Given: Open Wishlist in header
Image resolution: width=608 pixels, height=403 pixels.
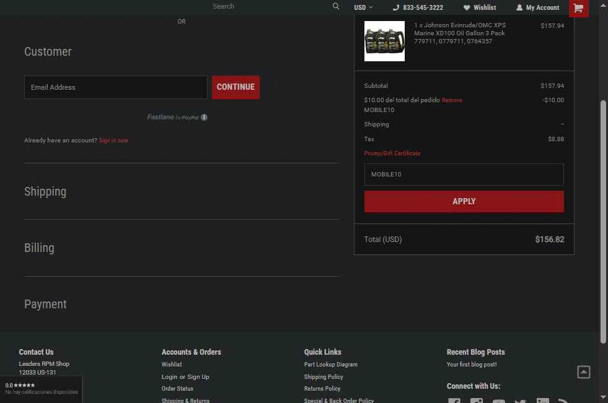Looking at the screenshot, I should (485, 7).
